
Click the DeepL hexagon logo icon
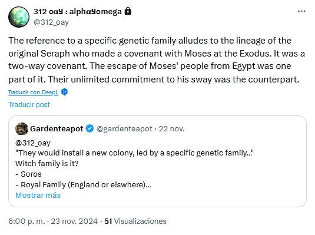[64, 92]
